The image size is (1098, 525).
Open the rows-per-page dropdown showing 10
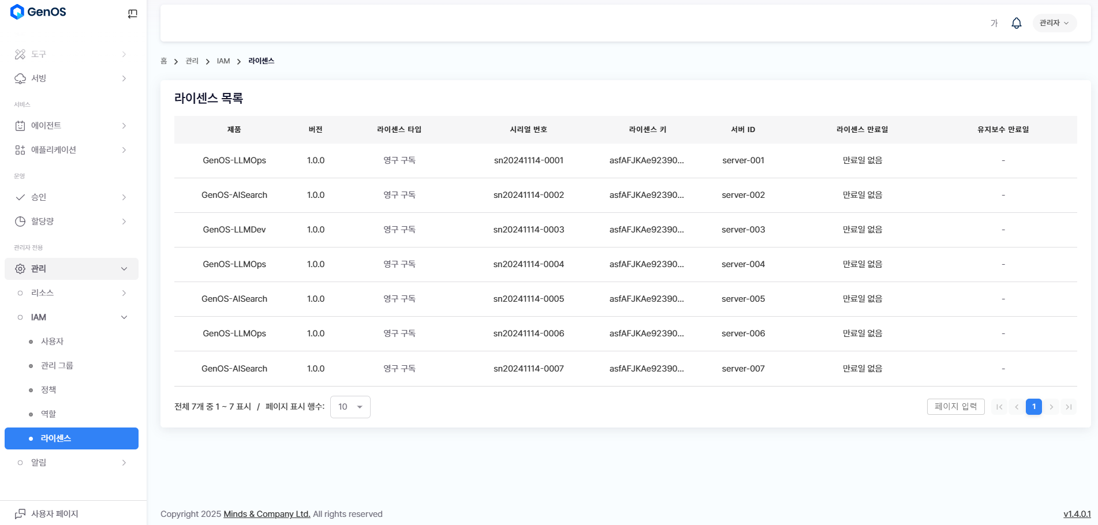350,407
